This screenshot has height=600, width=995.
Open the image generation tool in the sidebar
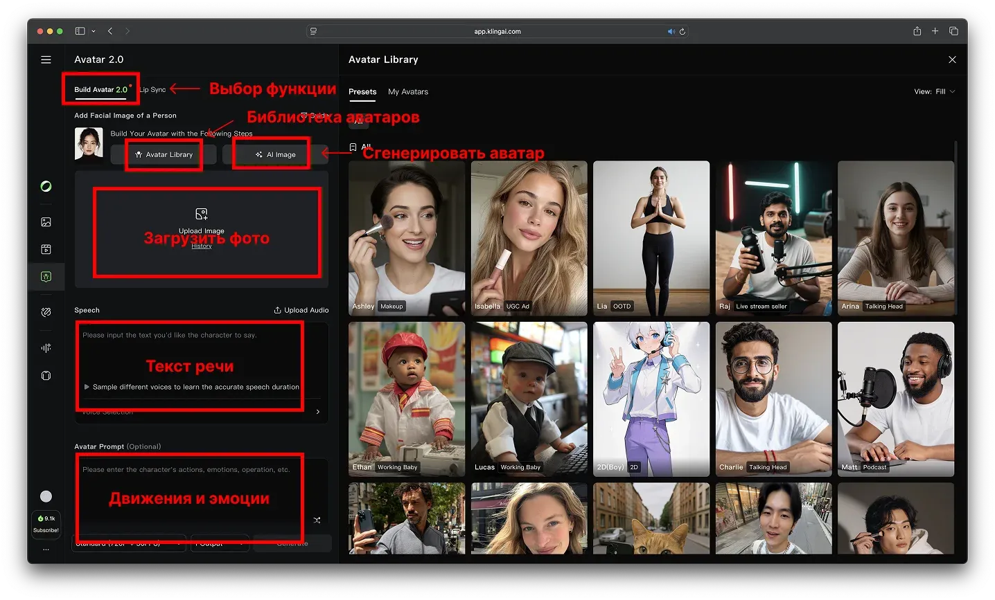click(46, 222)
